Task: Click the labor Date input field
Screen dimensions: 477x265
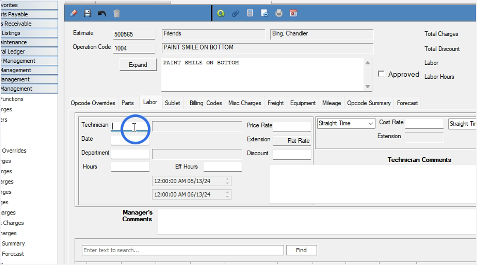Action: 130,140
